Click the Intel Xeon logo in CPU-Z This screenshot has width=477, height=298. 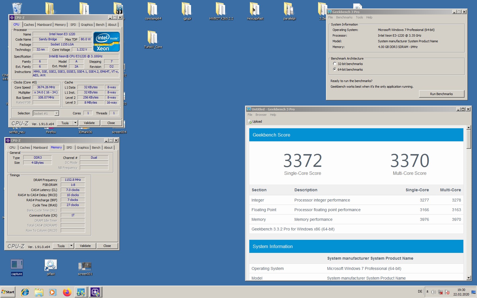tap(106, 41)
